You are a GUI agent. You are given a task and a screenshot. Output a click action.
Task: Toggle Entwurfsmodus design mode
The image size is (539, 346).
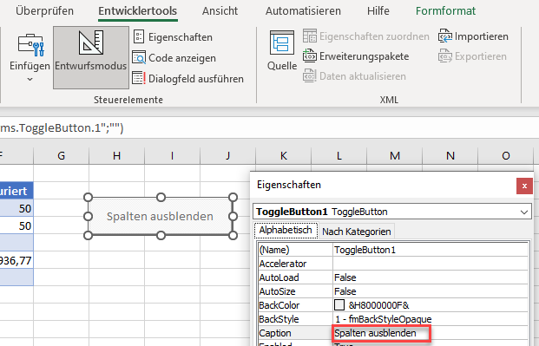click(x=91, y=57)
